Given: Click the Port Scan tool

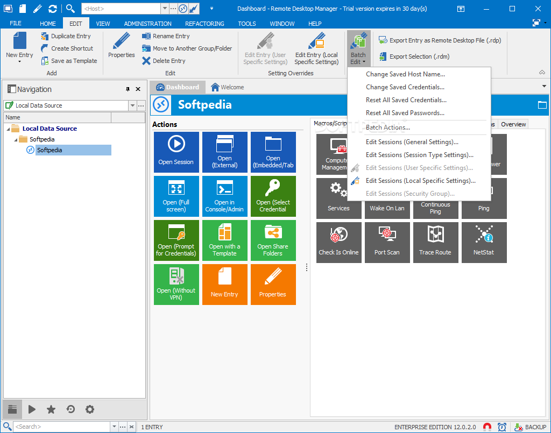Looking at the screenshot, I should point(387,242).
